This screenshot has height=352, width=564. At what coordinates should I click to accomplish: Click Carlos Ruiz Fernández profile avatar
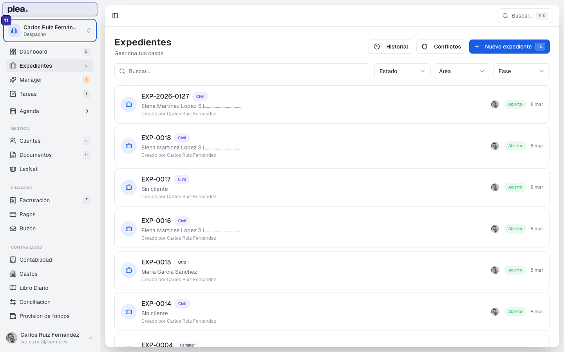coord(12,338)
